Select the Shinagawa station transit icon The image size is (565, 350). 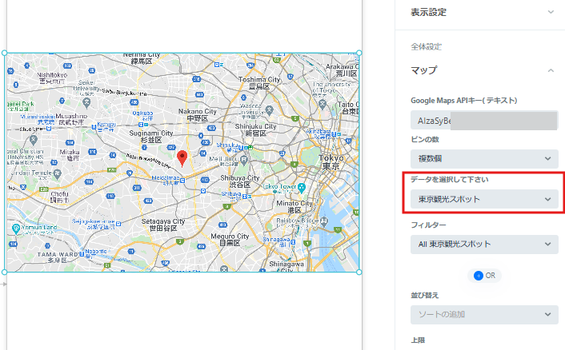coord(294,242)
